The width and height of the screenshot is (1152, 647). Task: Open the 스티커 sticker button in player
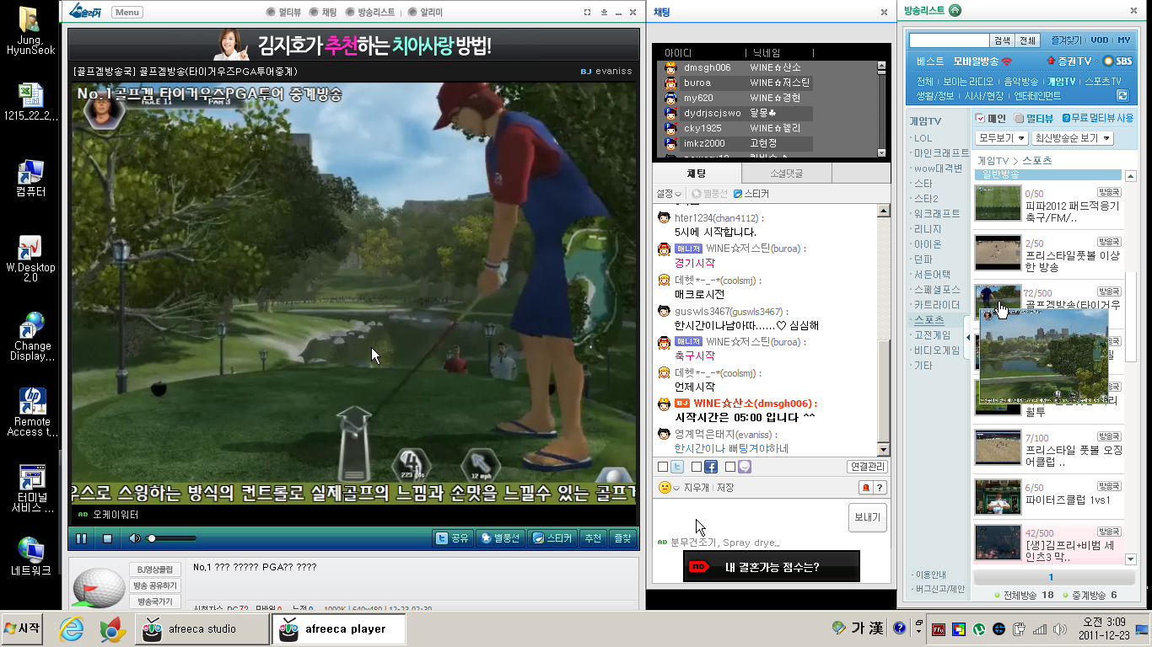tap(553, 538)
